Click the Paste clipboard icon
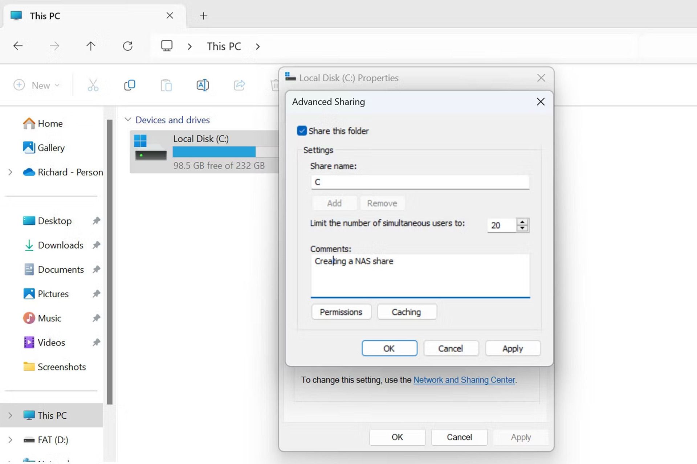The width and height of the screenshot is (697, 464). pyautogui.click(x=166, y=85)
